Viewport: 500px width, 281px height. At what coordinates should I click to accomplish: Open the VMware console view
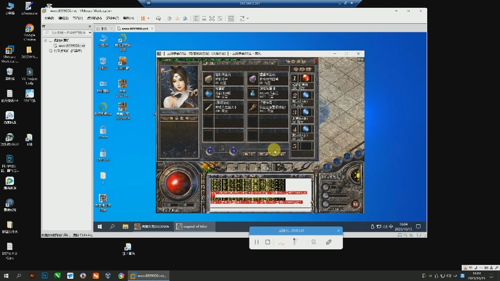tap(231, 18)
